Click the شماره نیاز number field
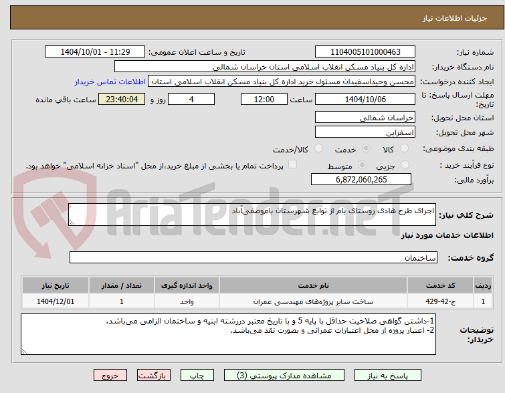Screen dimensions: 505x393 365,52
